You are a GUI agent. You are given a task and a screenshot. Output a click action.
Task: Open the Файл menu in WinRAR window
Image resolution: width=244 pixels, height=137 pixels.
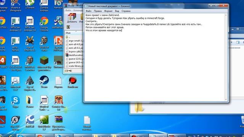[x=68, y=10]
